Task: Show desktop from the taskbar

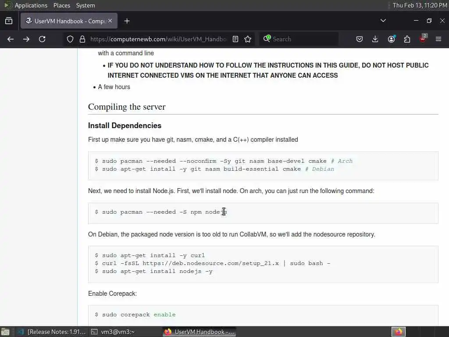Action: (x=5, y=332)
